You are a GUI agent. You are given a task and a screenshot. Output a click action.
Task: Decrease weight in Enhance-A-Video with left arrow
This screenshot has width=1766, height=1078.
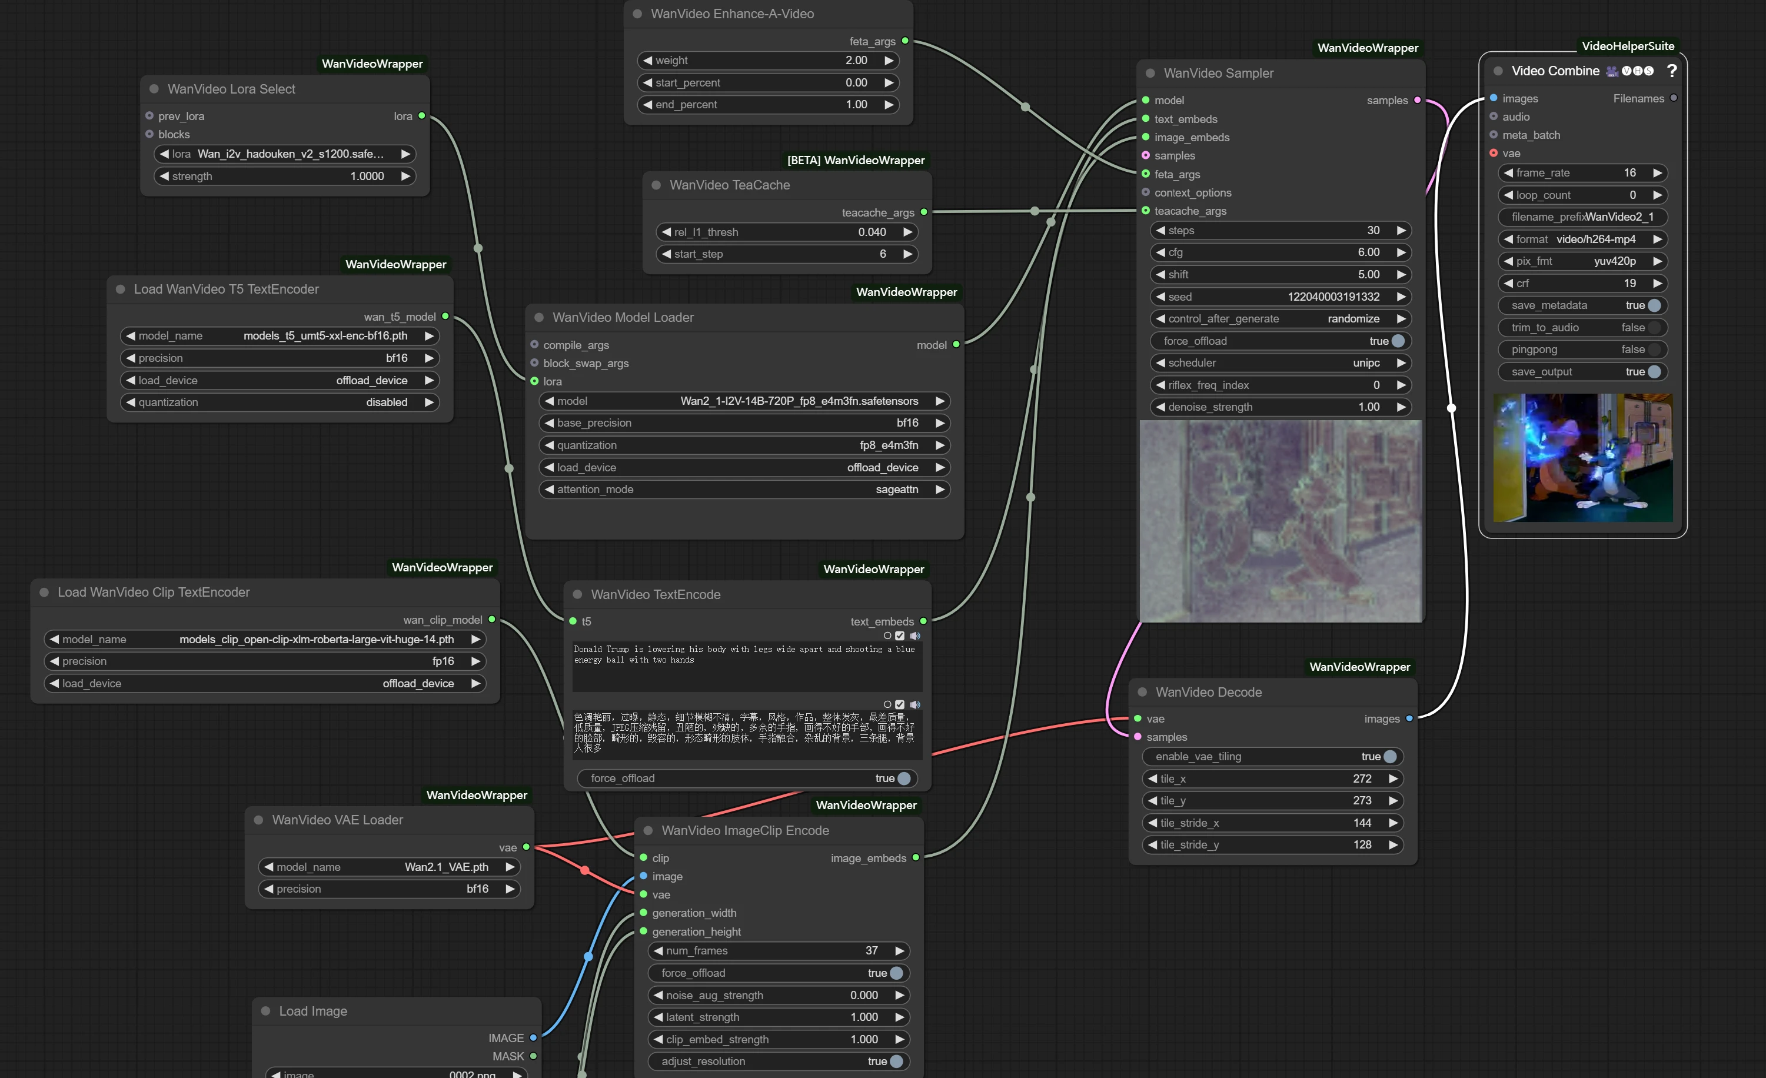[x=648, y=61]
